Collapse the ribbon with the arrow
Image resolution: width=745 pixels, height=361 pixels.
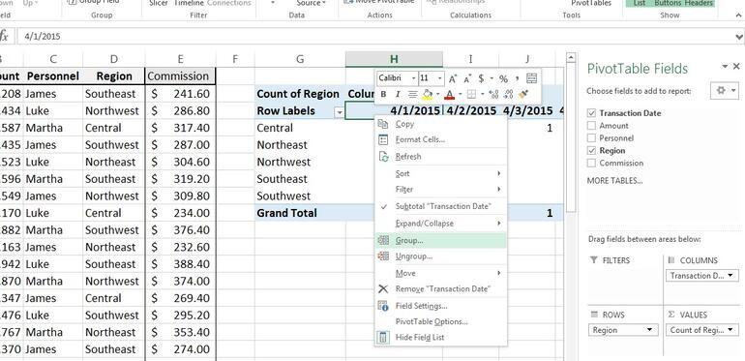pyautogui.click(x=738, y=15)
